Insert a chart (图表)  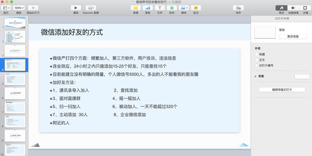pos(148,8)
